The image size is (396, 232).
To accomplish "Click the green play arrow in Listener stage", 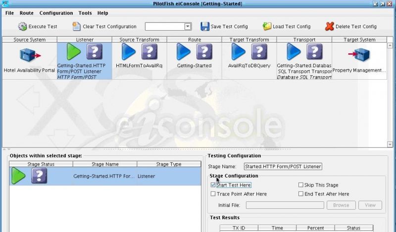I will pyautogui.click(x=73, y=52).
